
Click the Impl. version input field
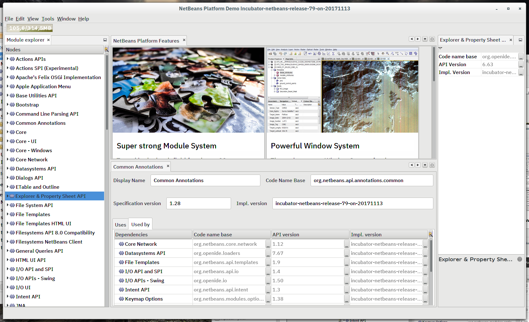click(x=353, y=204)
